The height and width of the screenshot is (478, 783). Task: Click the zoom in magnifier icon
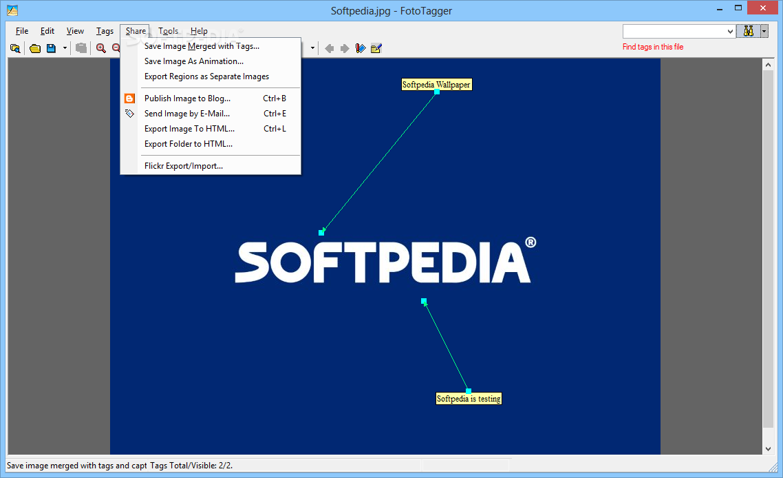click(101, 48)
